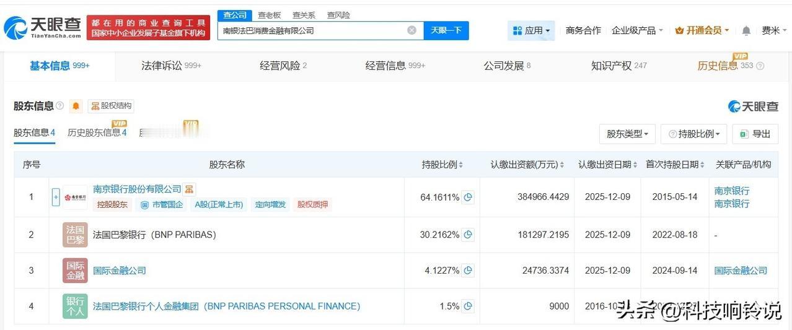Click the 天眼一下 search button

click(x=446, y=30)
